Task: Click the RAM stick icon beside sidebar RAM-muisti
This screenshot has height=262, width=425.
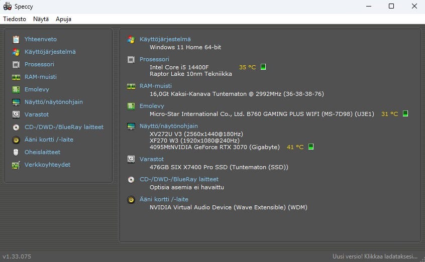Action: (x=16, y=77)
